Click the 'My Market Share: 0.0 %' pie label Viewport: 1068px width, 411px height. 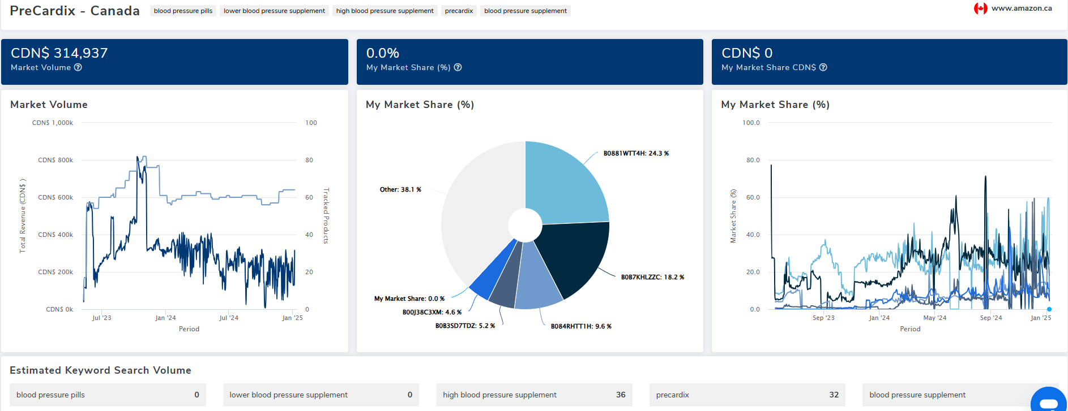409,298
